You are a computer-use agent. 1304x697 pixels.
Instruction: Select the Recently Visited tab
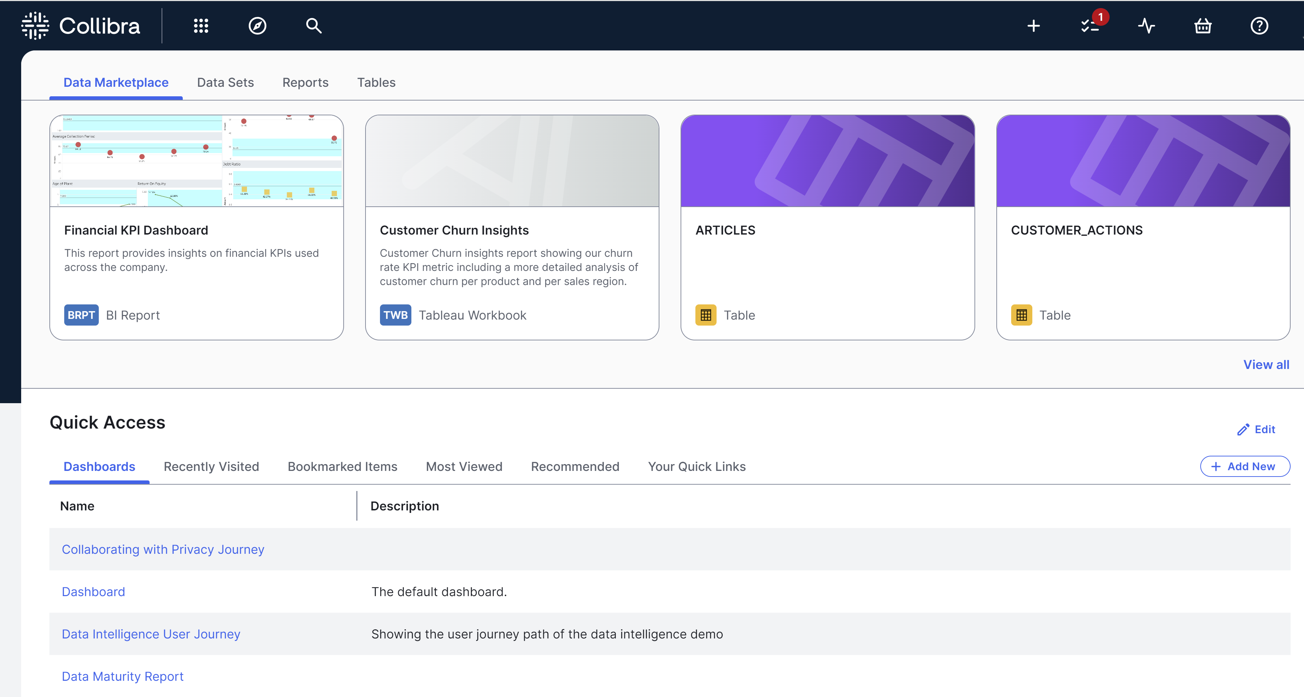[211, 466]
